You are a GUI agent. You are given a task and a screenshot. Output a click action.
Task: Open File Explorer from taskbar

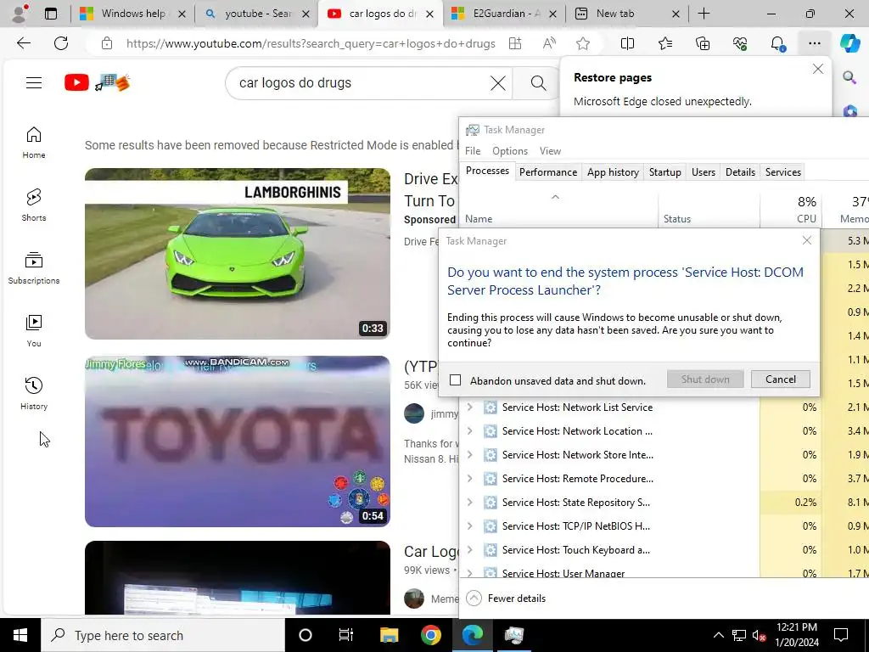point(389,635)
